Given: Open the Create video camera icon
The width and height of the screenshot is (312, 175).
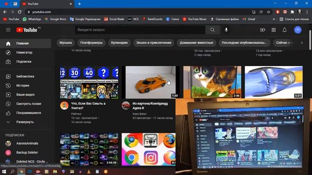Looking at the screenshot, I should pos(262,30).
